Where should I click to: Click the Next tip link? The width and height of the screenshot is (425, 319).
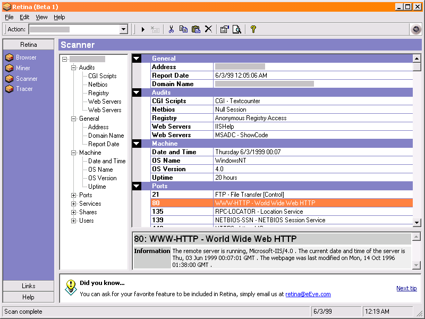pyautogui.click(x=406, y=288)
